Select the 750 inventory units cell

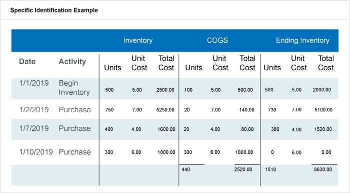(109, 110)
